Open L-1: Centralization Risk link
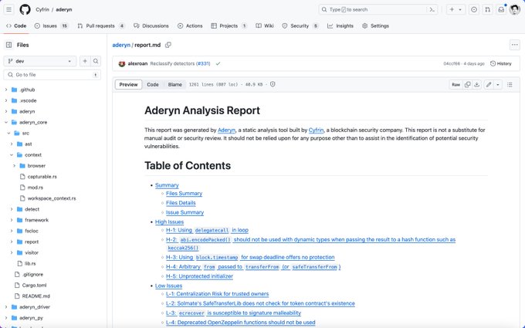 coord(217,294)
